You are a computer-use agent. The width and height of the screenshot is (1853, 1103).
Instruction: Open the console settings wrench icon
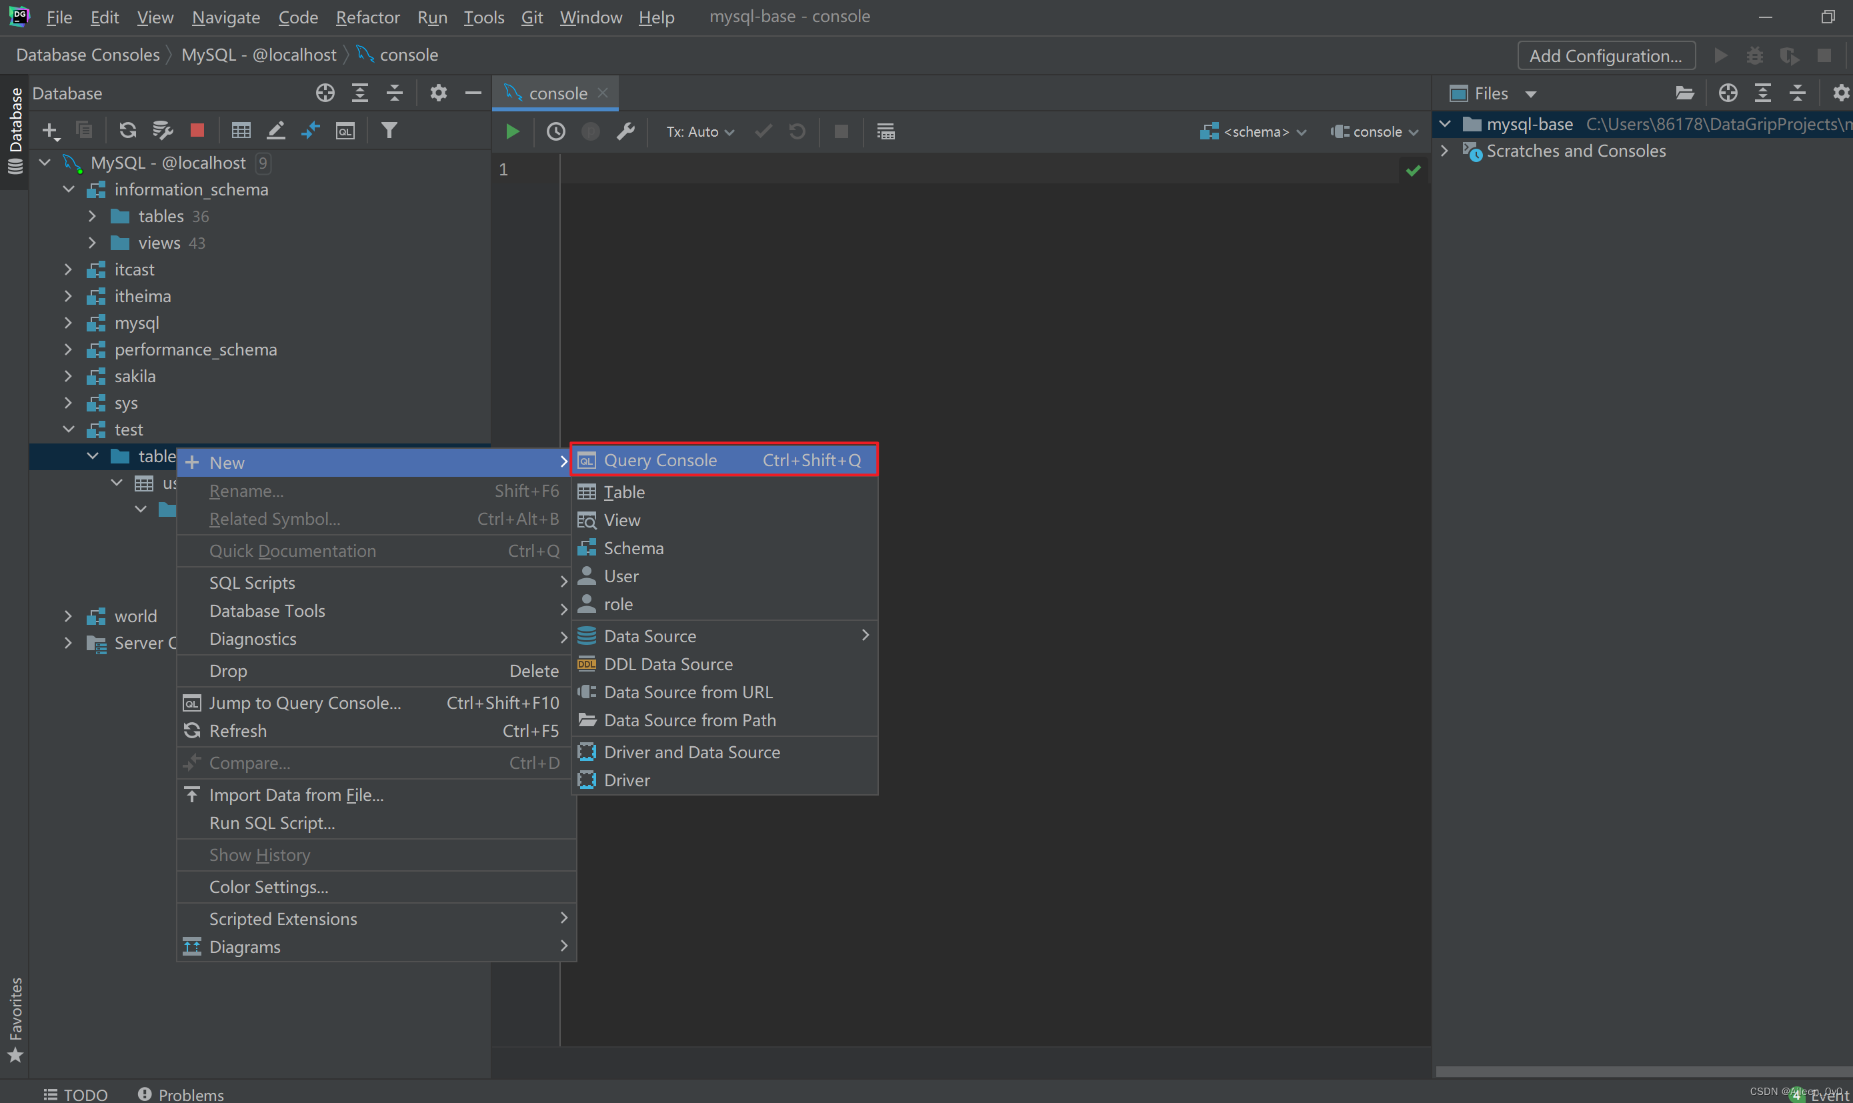625,131
